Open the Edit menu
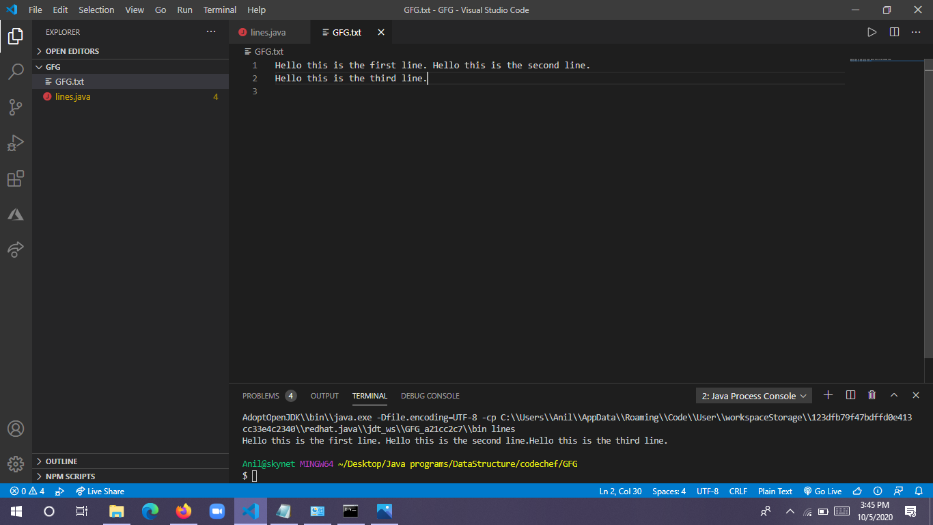The image size is (933, 525). click(x=60, y=10)
